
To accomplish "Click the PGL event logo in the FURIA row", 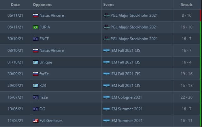I will click(x=106, y=27).
